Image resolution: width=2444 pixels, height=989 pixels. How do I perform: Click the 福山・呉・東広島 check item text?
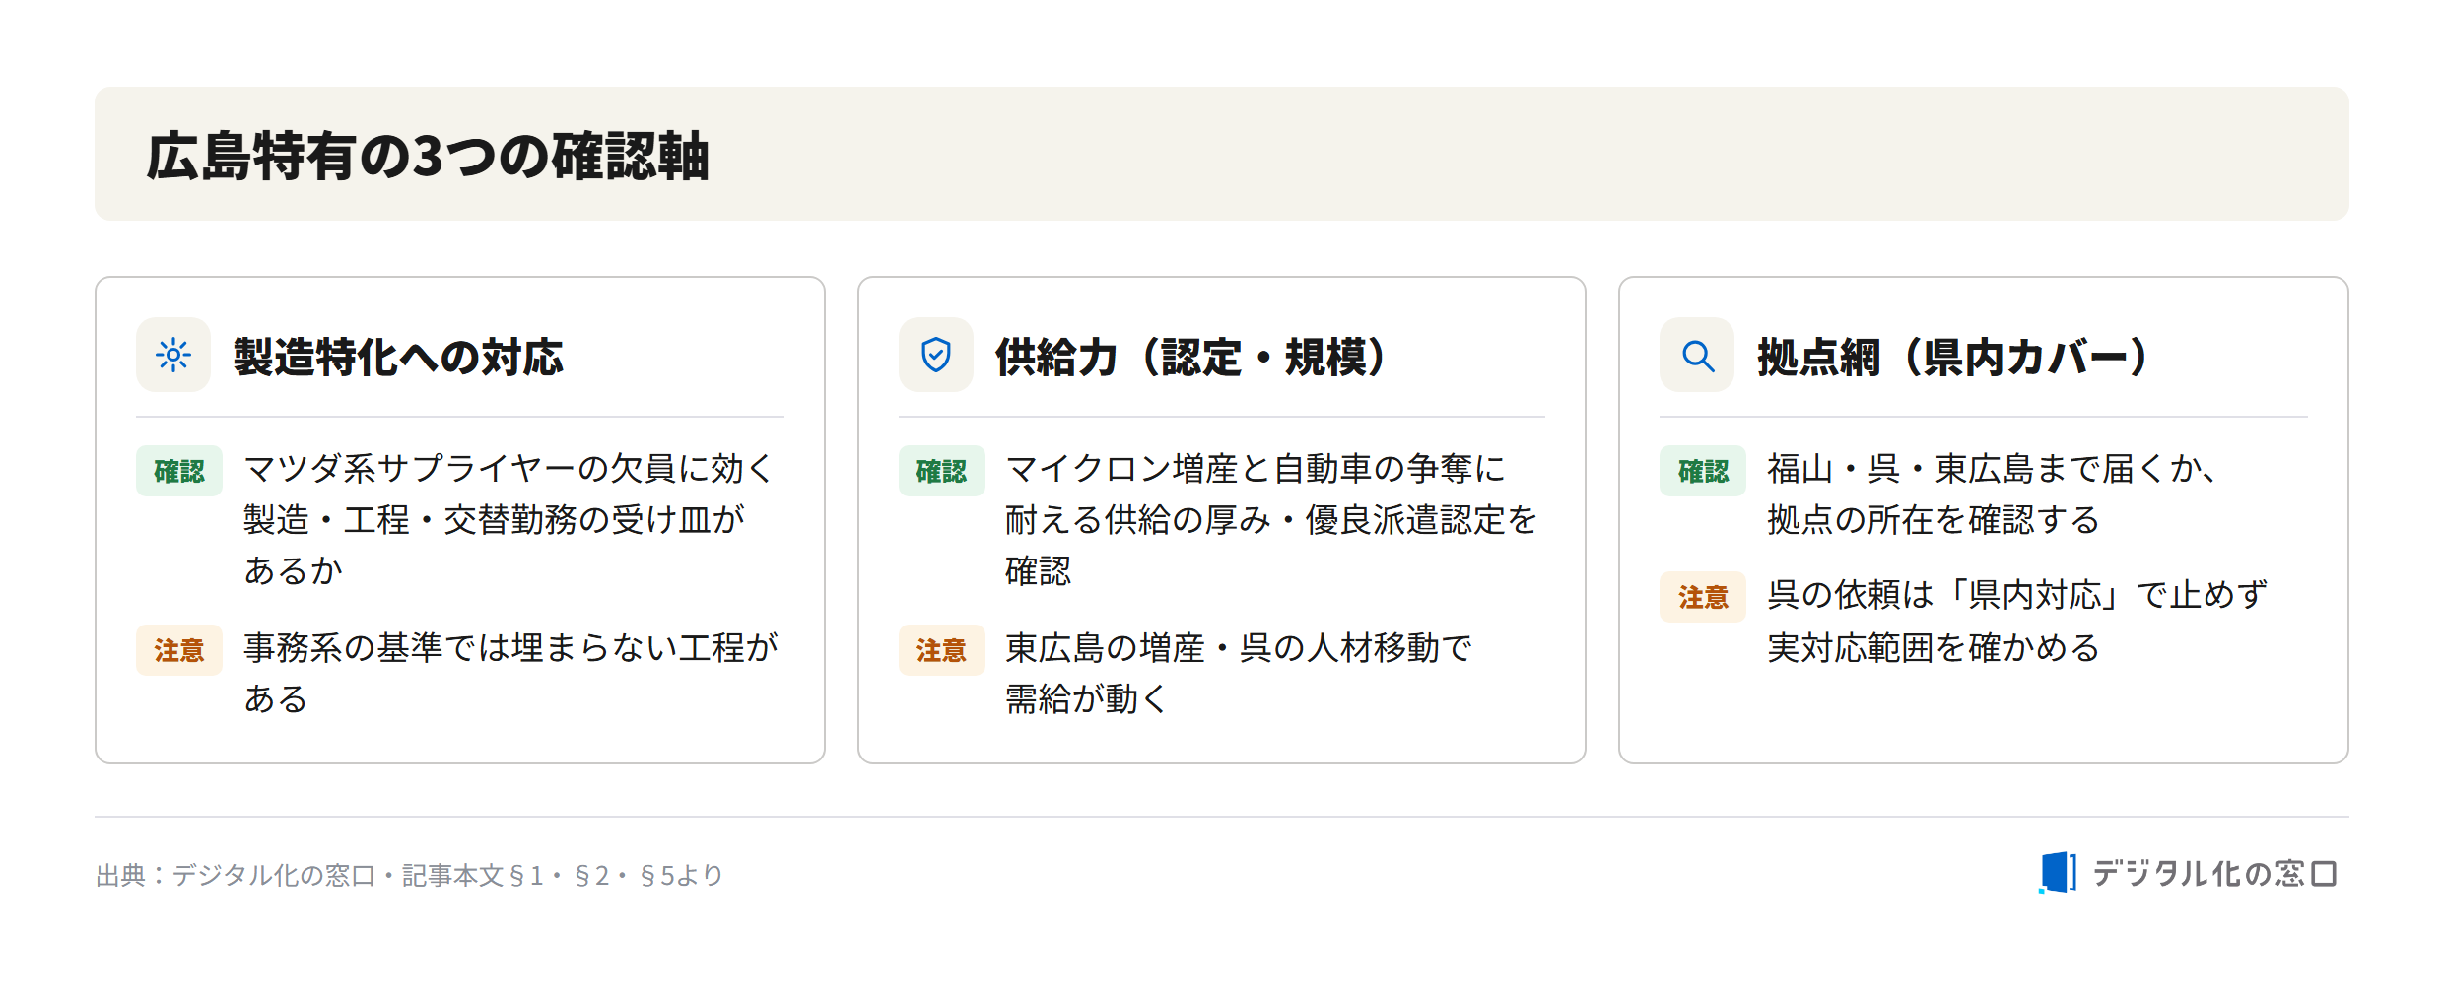pos(1993,494)
